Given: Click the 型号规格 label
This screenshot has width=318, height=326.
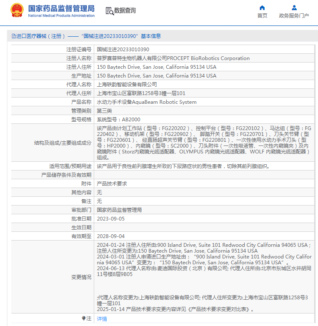Looking at the screenshot, I should 81,120.
